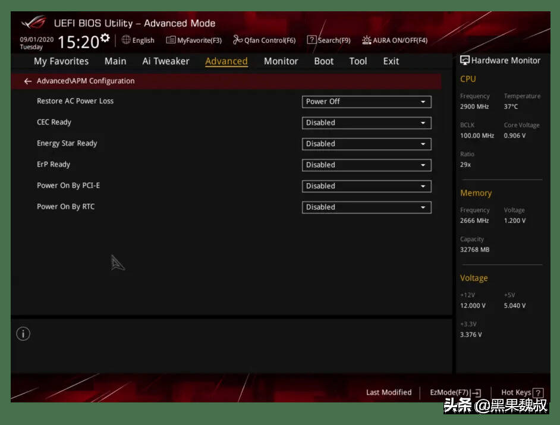Select the Power On By PCI-E label
Screen dimensions: 560x425
click(68, 185)
